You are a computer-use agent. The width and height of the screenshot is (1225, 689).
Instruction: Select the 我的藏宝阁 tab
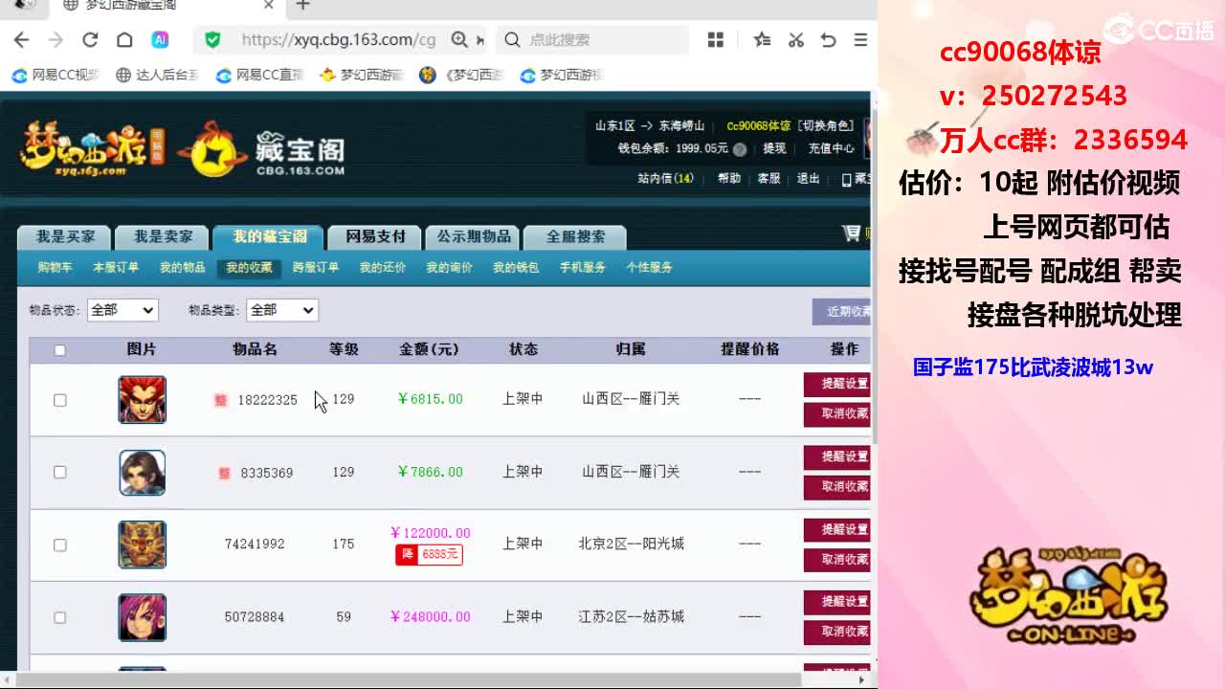[269, 236]
